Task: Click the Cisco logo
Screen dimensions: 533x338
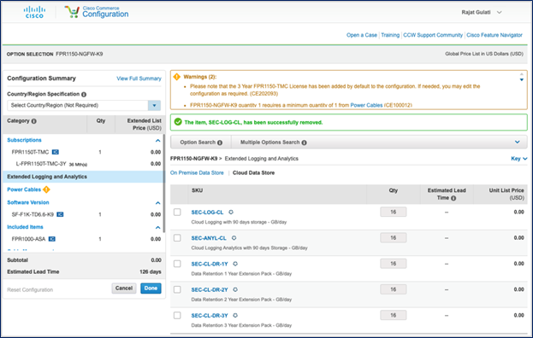Action: [x=34, y=12]
